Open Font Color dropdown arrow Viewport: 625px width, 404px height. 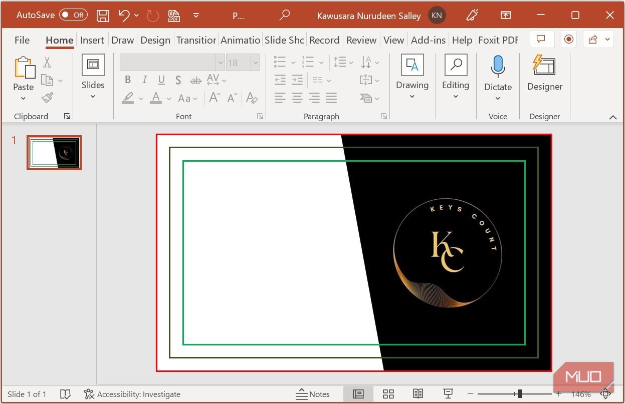point(169,99)
